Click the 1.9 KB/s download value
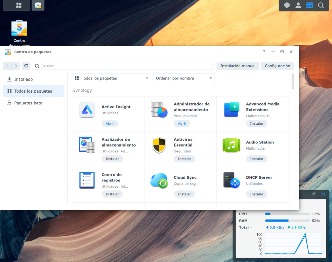The width and height of the screenshot is (332, 262). click(298, 227)
